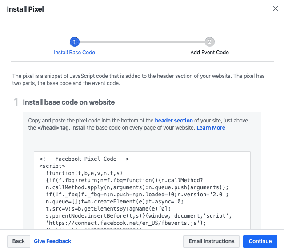Open the header section link
Screen dimensions: 284x252
[x=174, y=121]
